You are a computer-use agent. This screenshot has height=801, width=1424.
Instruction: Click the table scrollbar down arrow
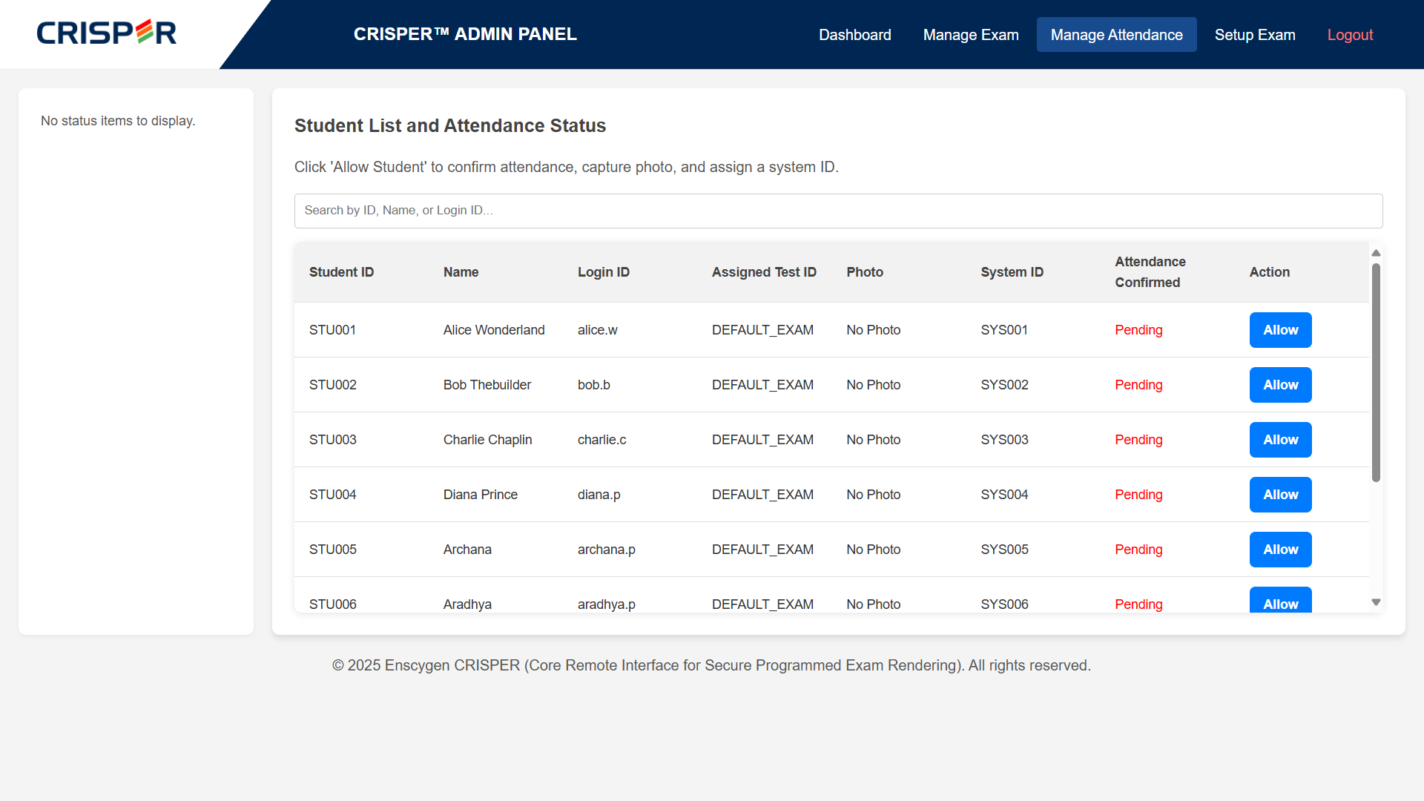click(x=1376, y=602)
